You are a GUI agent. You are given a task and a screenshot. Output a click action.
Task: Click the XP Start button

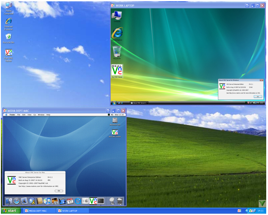[x=11, y=211]
